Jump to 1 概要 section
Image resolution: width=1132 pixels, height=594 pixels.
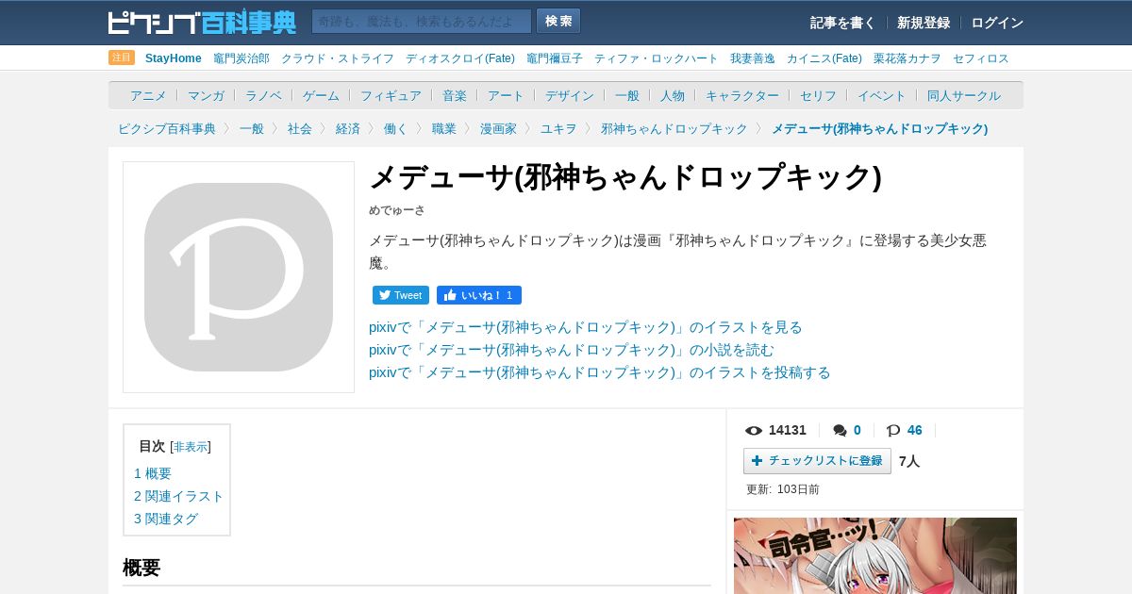pyautogui.click(x=153, y=473)
